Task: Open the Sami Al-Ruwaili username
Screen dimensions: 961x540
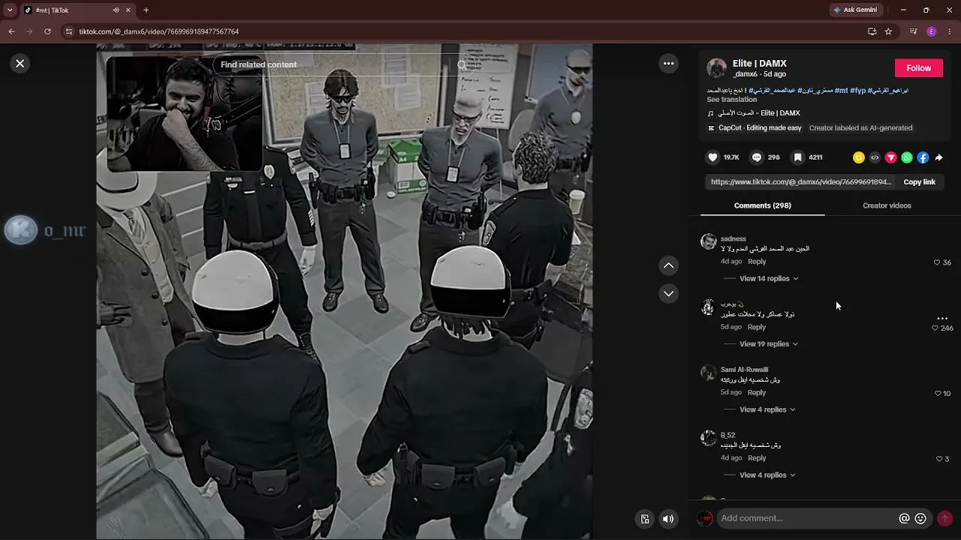Action: point(744,370)
